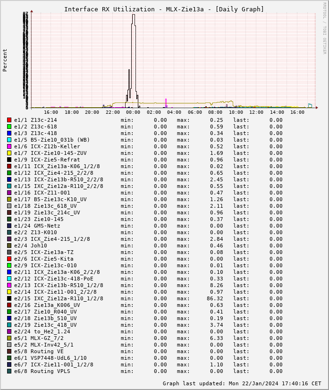Click the gray swatch for e5/2 MLX-Inv42_5/1
Screen dimensions: 329x390
point(9,345)
